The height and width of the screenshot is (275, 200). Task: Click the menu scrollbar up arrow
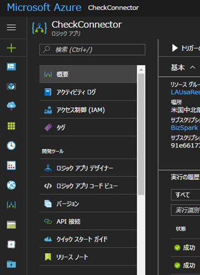coord(141,70)
